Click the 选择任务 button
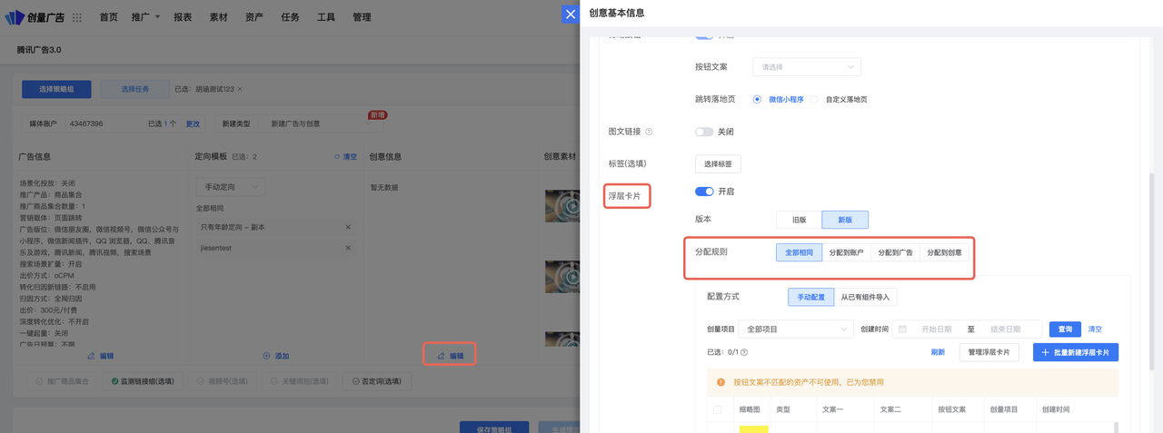 (134, 89)
